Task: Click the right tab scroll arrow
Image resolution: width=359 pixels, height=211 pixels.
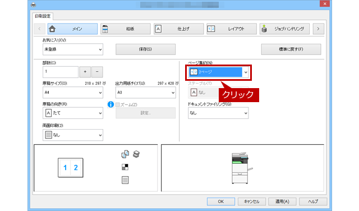Action: [318, 29]
